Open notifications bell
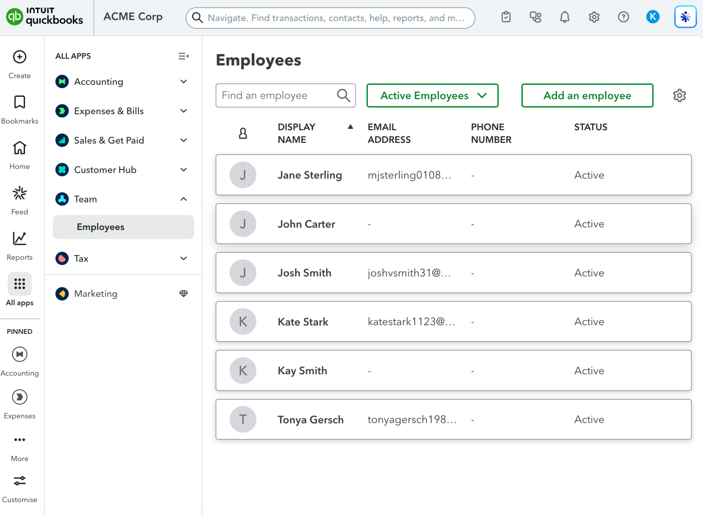Viewport: 703px width, 516px height. pyautogui.click(x=565, y=17)
